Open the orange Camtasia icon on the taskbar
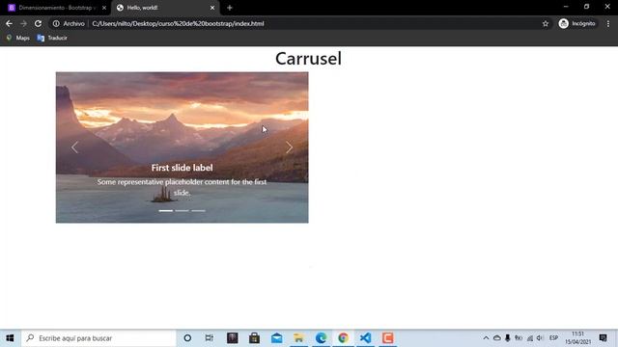Screen dimensions: 618x347 387,338
